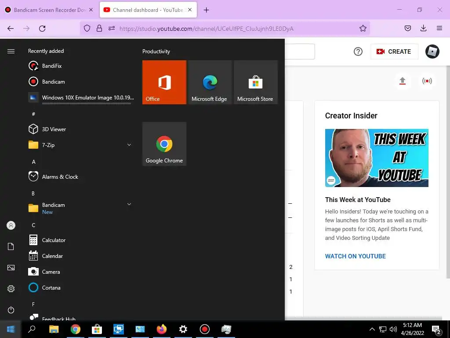Open taskbar clock showing 5:12 AM
The height and width of the screenshot is (338, 450).
pos(412,329)
